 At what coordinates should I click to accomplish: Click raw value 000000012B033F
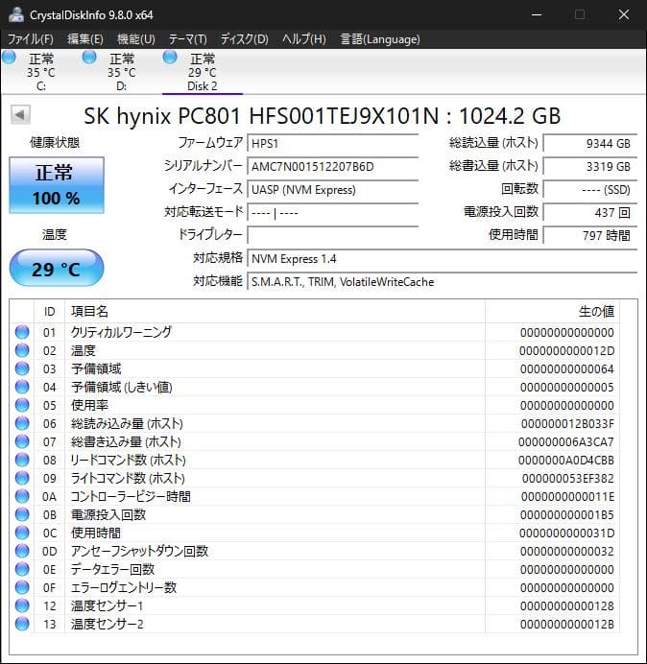pos(567,423)
